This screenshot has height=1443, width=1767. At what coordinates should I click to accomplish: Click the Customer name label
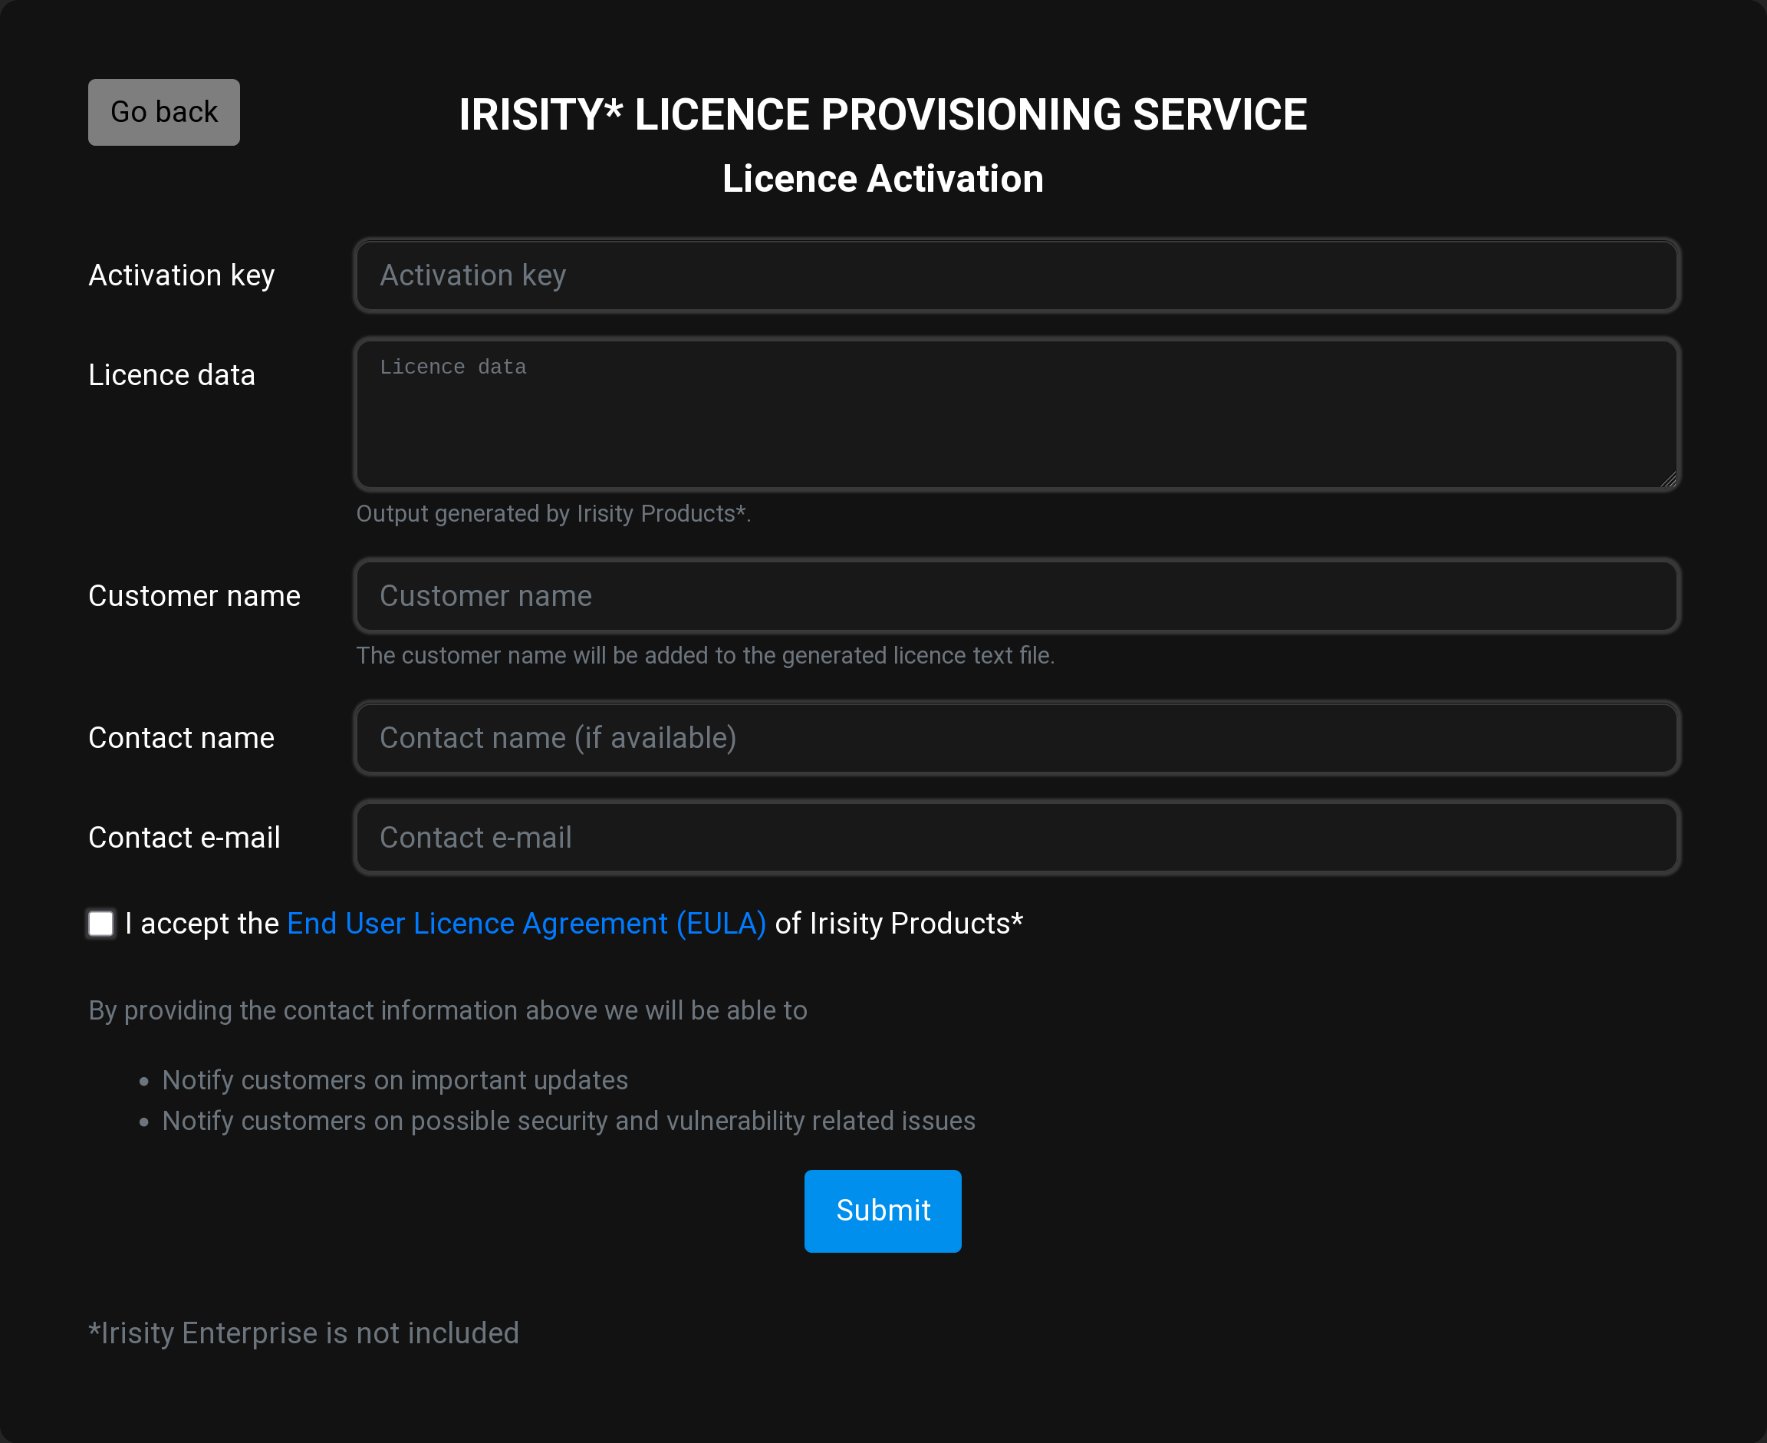click(x=193, y=596)
